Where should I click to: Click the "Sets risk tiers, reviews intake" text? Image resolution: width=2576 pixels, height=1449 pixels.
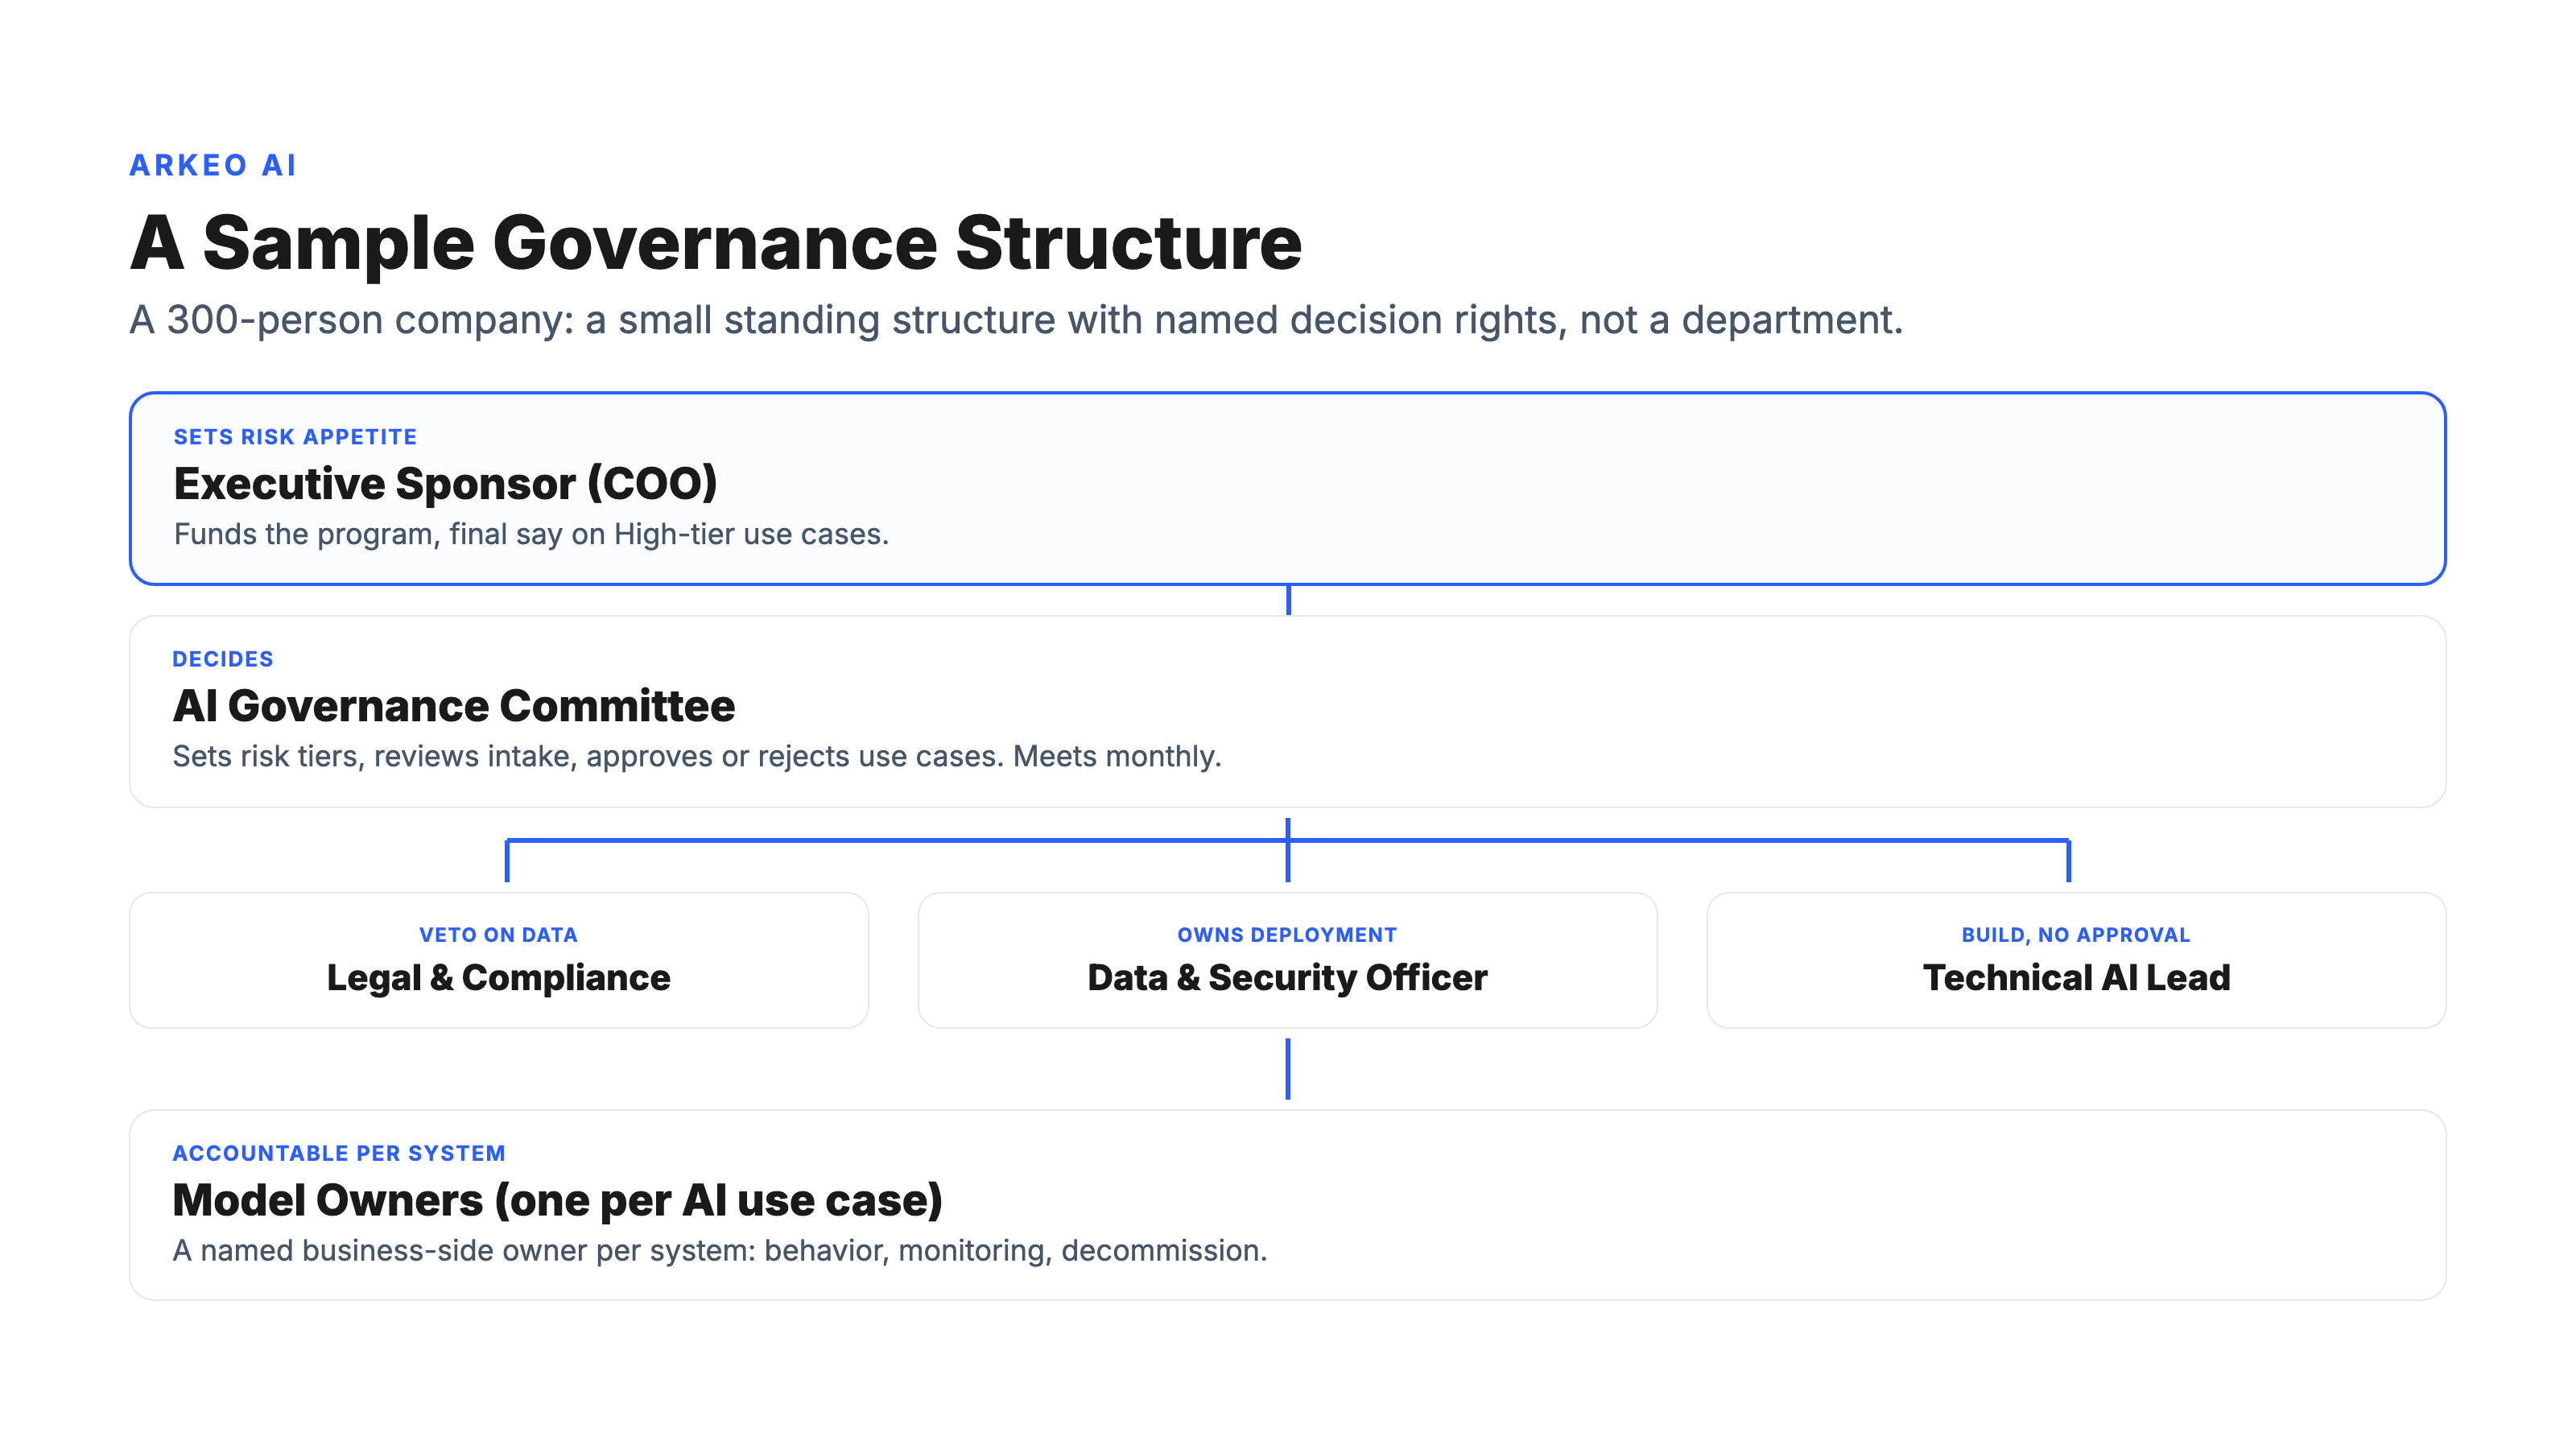coord(697,756)
